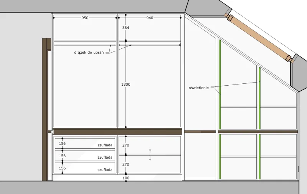This screenshot has height=194, width=307.
Task: Select the bottom drawer's 156 dimension
Action: (62, 168)
